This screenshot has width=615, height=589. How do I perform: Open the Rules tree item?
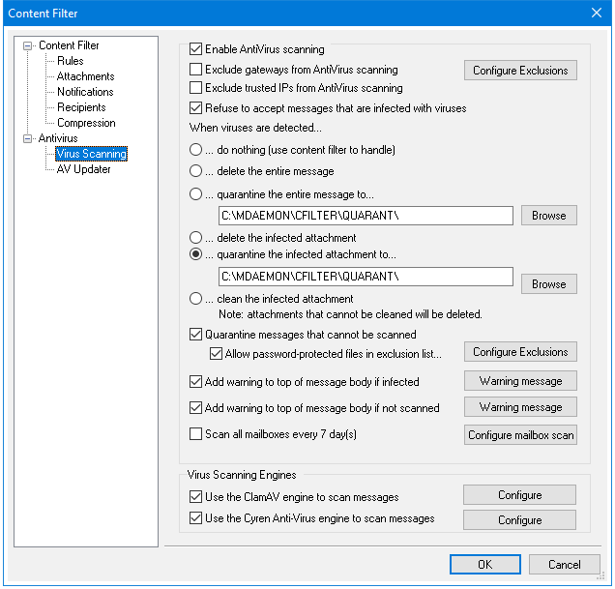[x=70, y=61]
